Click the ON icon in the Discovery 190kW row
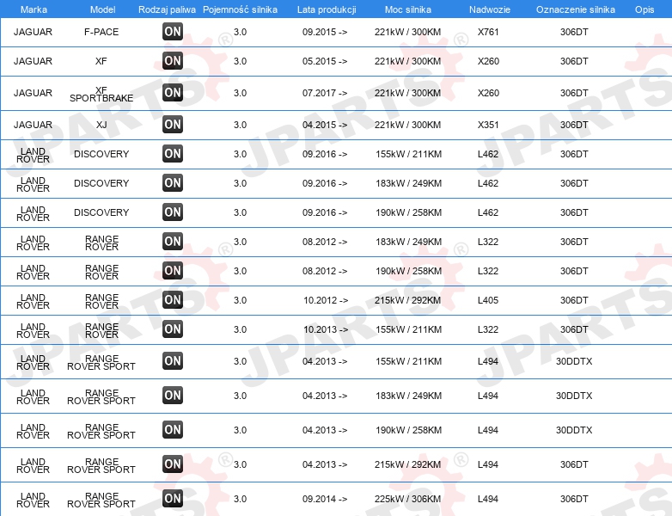 (173, 212)
